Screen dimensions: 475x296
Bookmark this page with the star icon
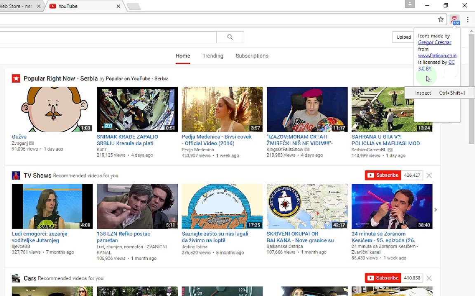click(x=441, y=20)
